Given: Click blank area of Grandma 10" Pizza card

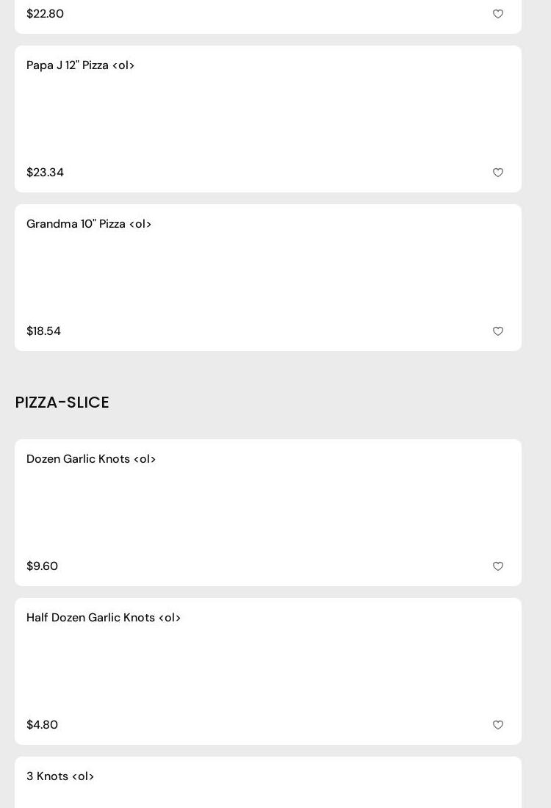Looking at the screenshot, I should click(268, 278).
